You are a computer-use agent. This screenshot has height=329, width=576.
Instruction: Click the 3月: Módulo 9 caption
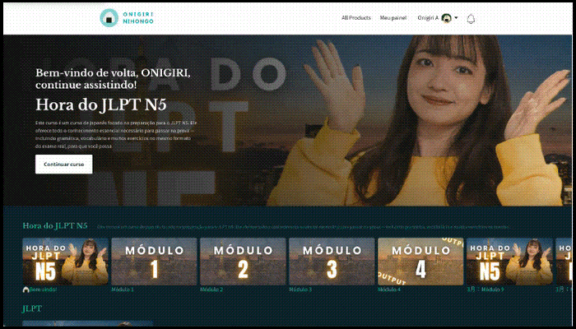pyautogui.click(x=486, y=290)
